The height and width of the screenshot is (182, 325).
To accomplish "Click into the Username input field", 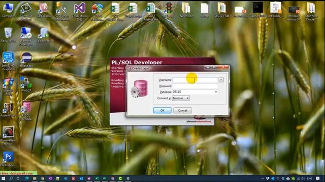I will click(x=195, y=80).
